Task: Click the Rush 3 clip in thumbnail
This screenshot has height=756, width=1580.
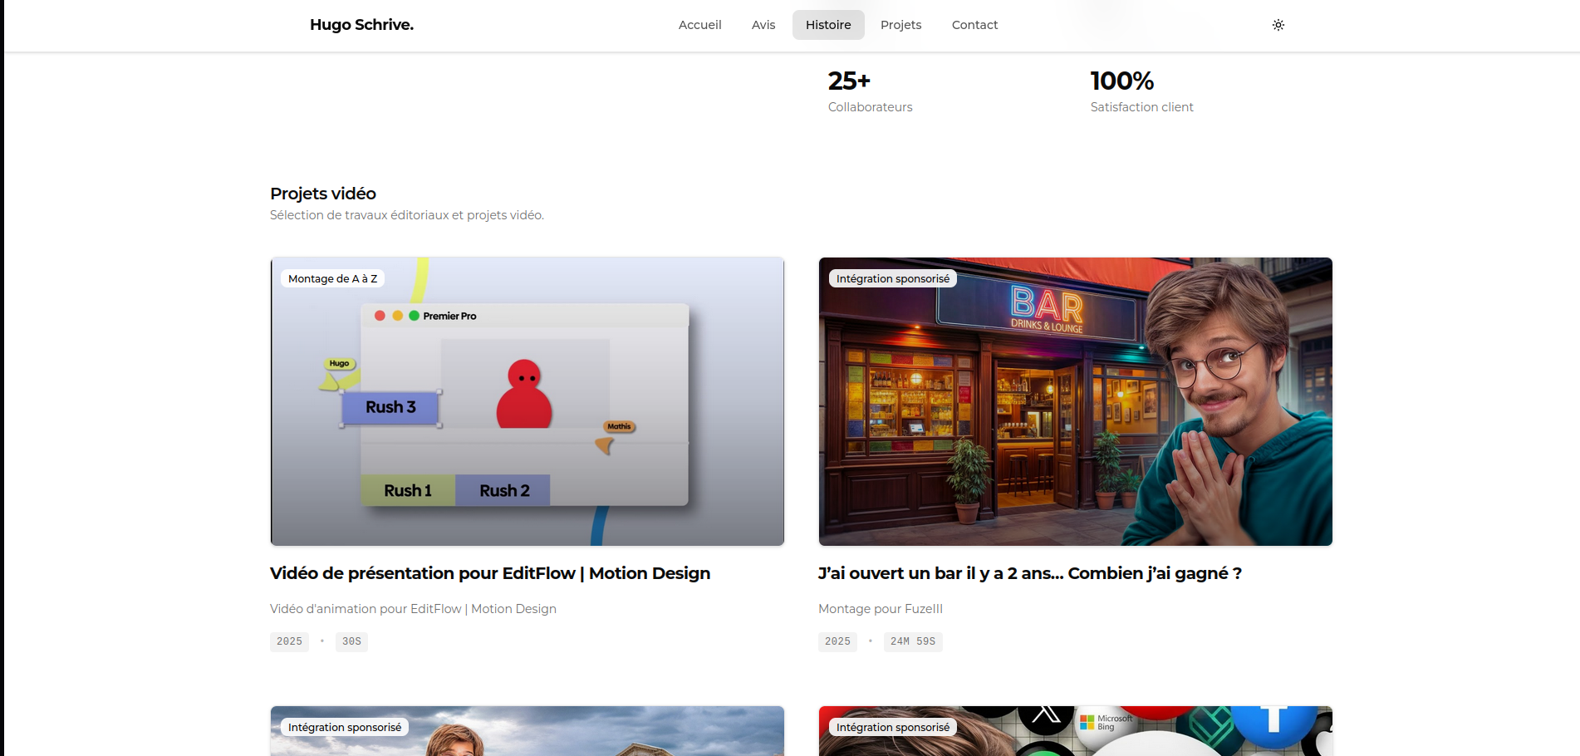Action: coord(390,407)
